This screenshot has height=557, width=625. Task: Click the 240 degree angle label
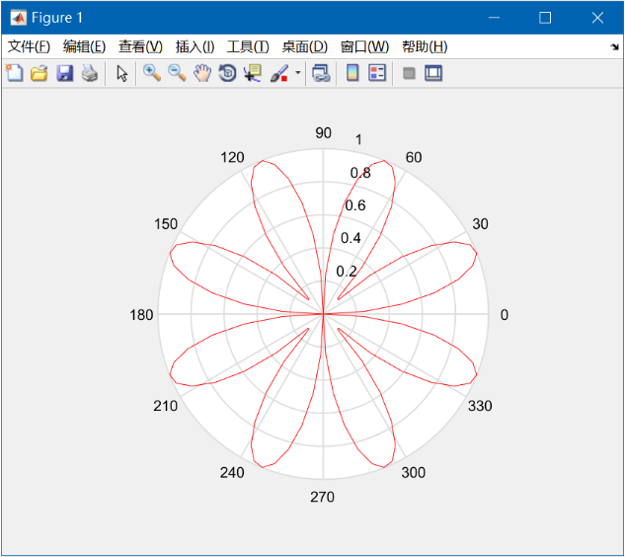[232, 472]
